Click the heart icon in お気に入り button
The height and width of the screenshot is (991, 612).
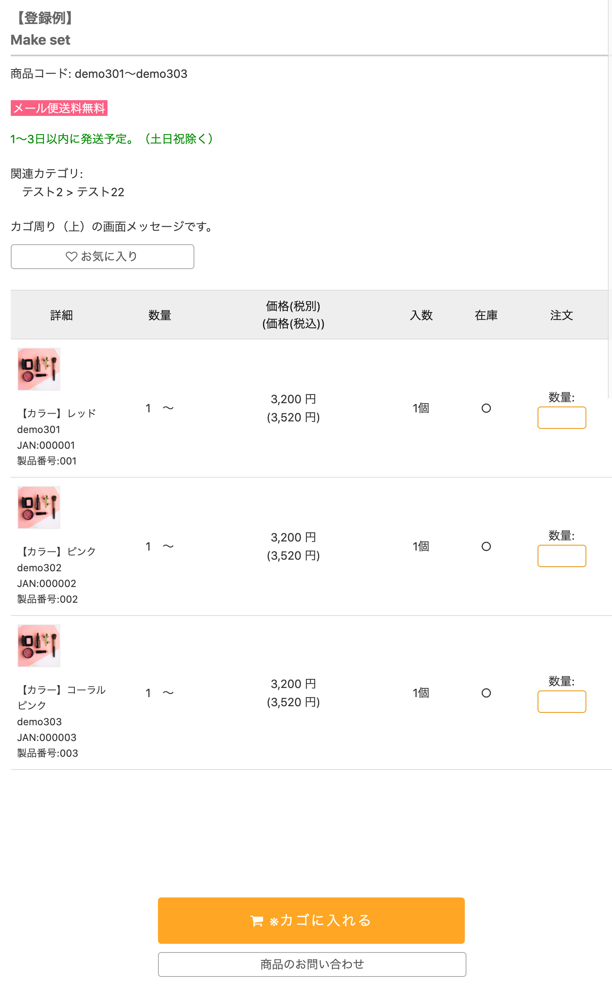click(72, 257)
